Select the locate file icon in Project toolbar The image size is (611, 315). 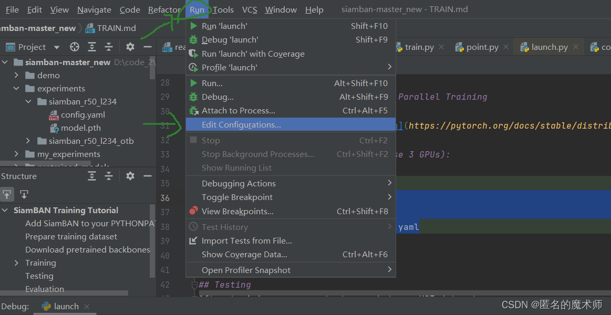74,47
